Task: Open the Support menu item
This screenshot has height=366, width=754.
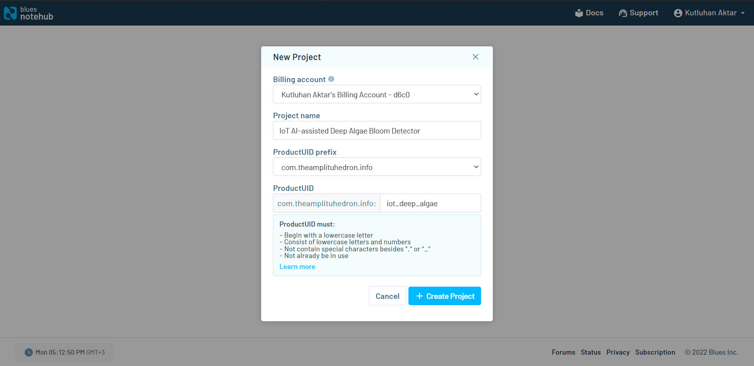Action: point(644,13)
